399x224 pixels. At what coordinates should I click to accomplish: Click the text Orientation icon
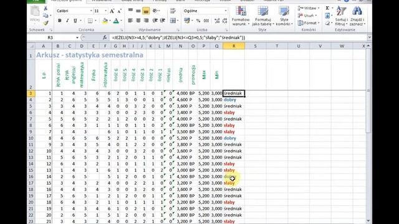point(155,11)
